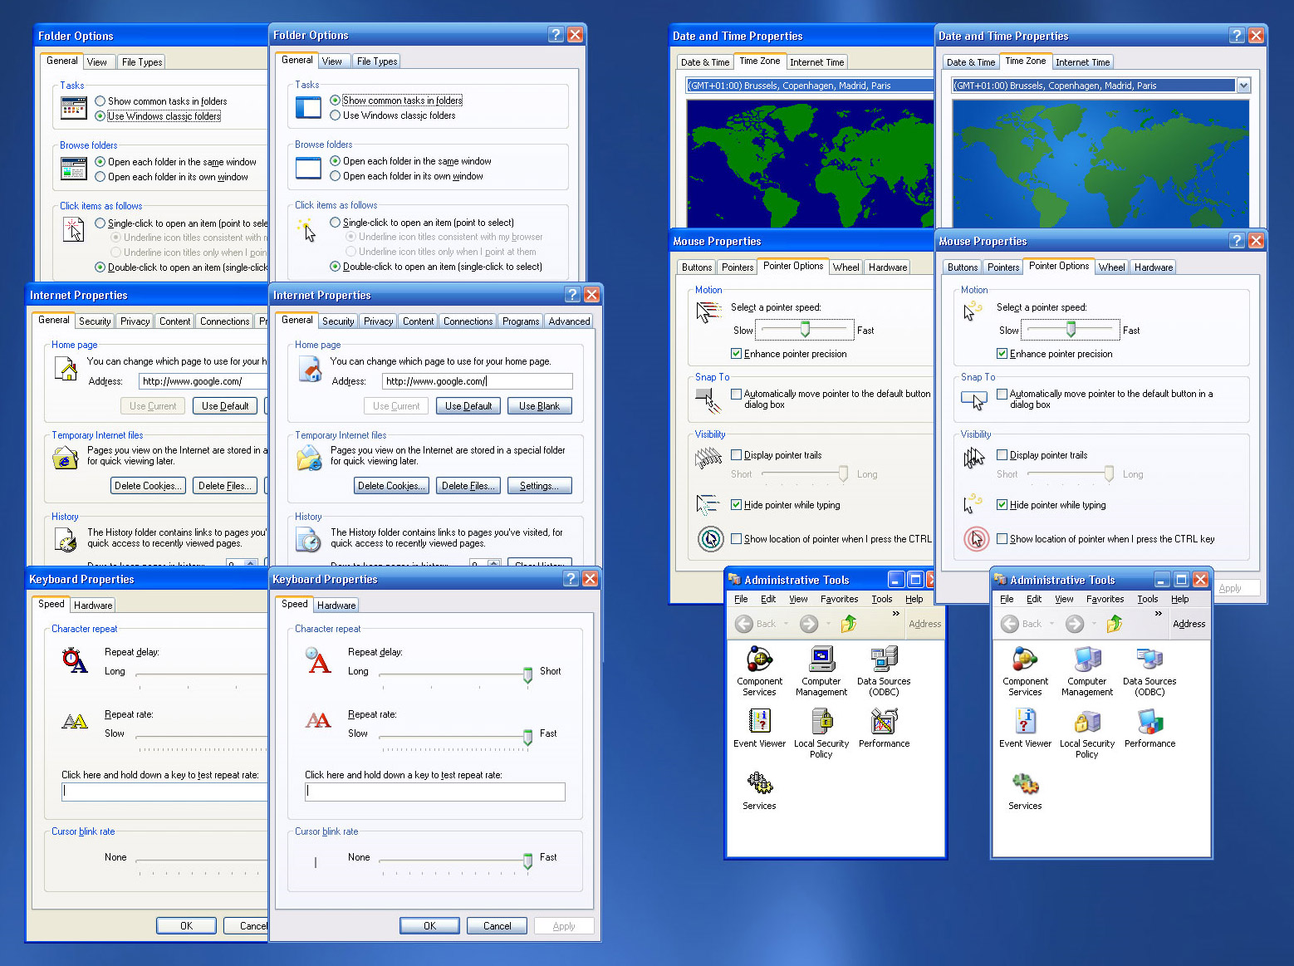Image resolution: width=1294 pixels, height=966 pixels.
Task: Select Single-click to open an item
Action: click(x=336, y=222)
